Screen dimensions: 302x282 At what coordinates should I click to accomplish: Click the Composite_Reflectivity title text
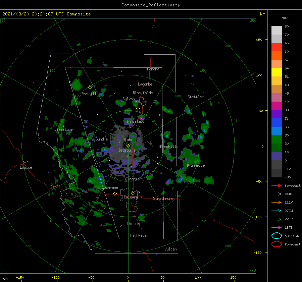(x=151, y=5)
